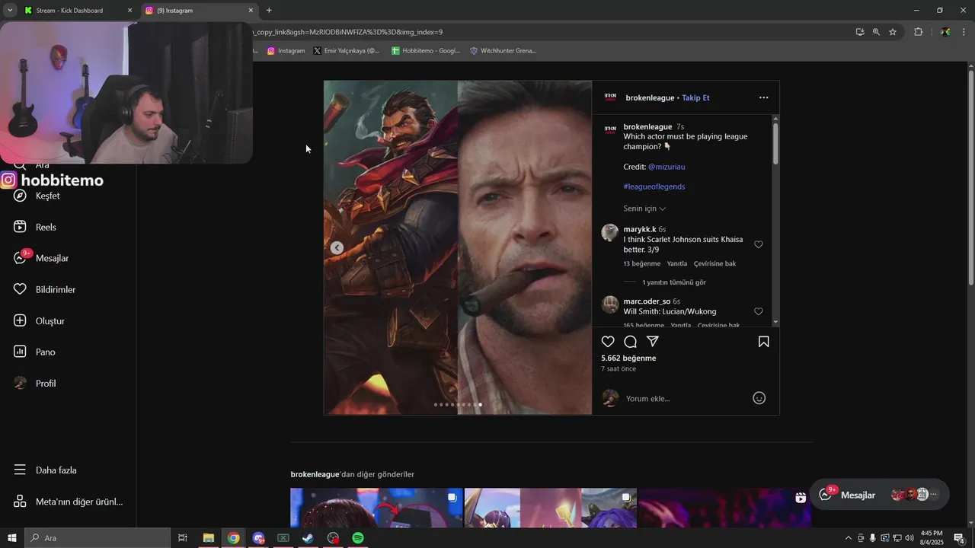Open the Pano dashboard in the sidebar

tap(35, 352)
